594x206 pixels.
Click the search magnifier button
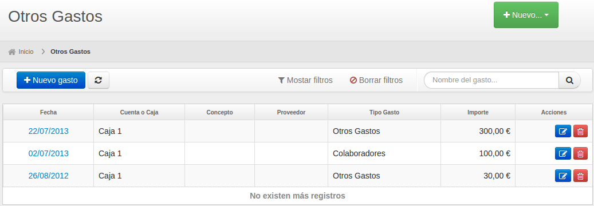tap(569, 80)
